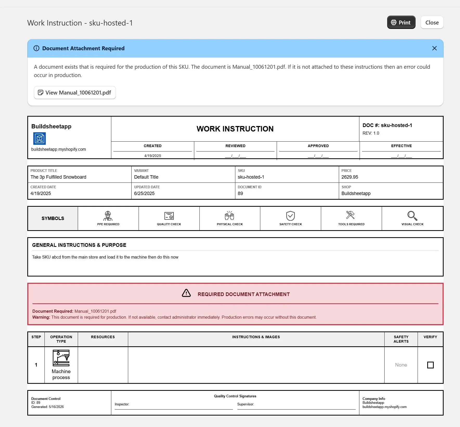The image size is (460, 427).
Task: Click the Buildsheetapp blue box logo
Action: [40, 139]
